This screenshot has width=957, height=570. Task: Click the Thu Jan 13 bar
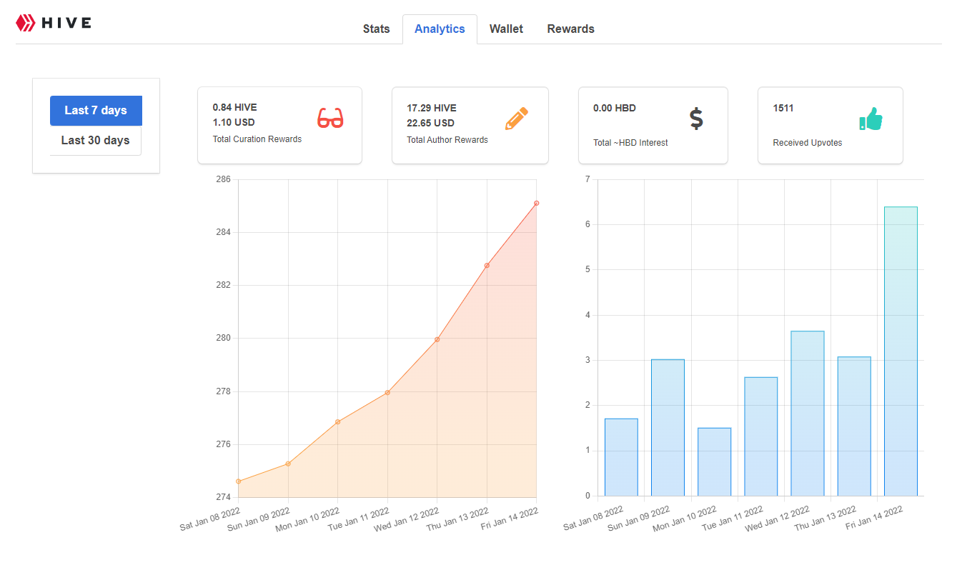(x=854, y=426)
